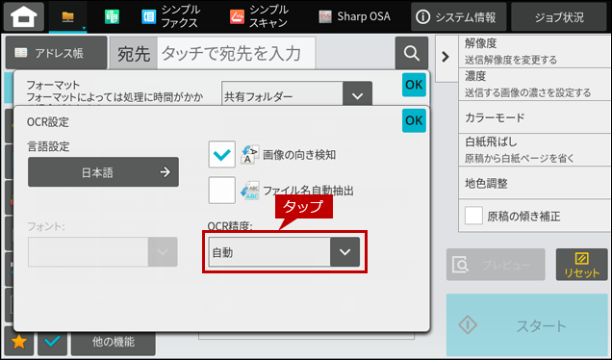Open 解像度 setting
Viewport: 612px width, 360px height.
click(535, 51)
